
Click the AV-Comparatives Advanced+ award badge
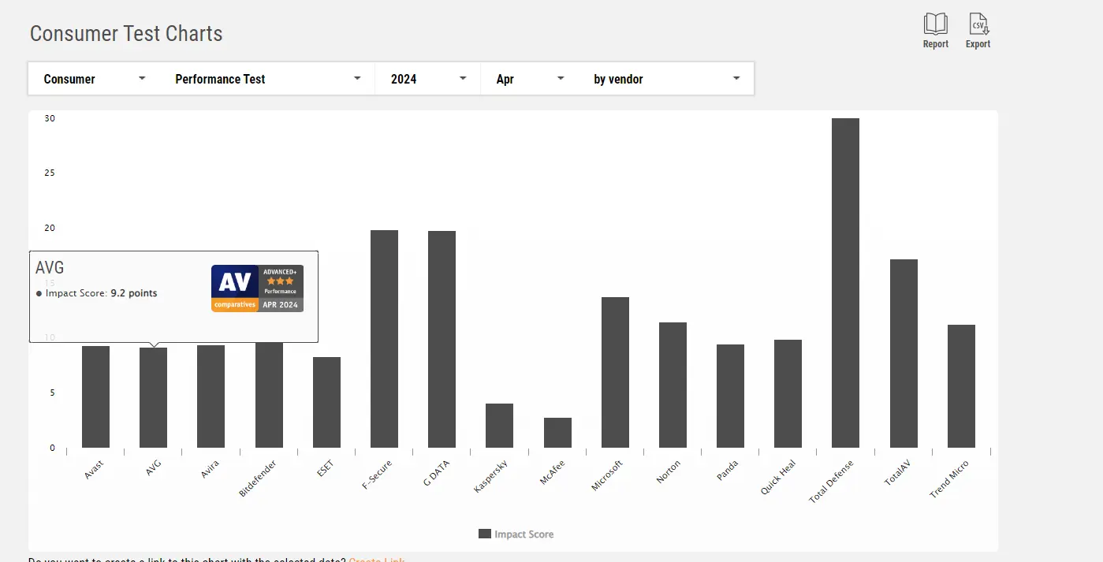point(257,288)
